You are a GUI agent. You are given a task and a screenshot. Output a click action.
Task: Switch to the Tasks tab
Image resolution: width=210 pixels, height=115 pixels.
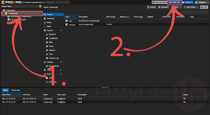[5, 90]
